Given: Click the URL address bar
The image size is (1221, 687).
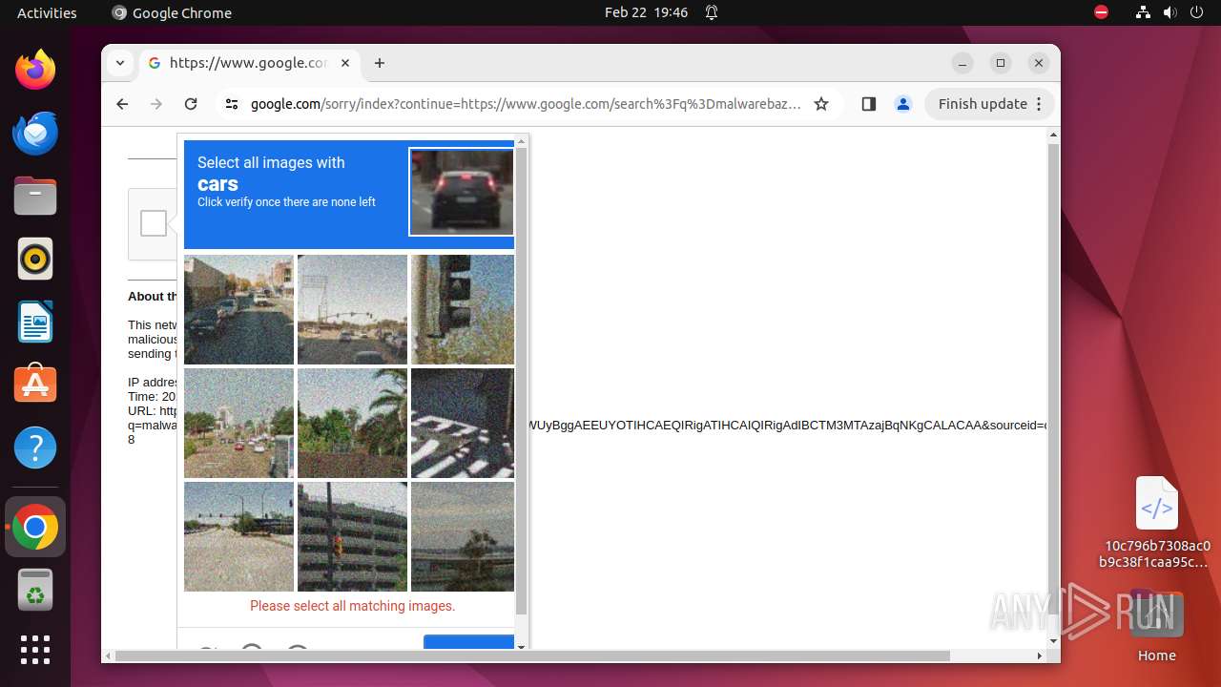Looking at the screenshot, I should (x=525, y=104).
